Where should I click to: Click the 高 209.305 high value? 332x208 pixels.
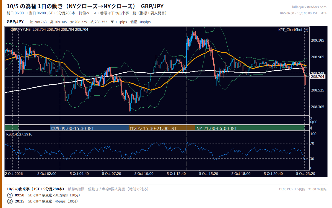[x=58, y=22]
